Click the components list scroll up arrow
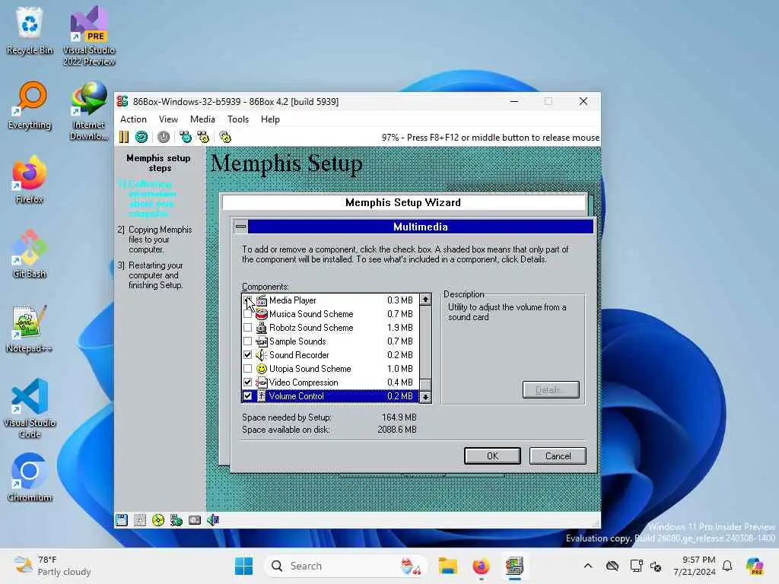 pos(425,300)
